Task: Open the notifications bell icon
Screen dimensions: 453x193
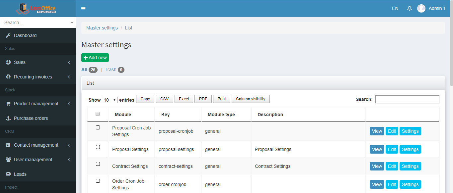Action: tap(409, 9)
